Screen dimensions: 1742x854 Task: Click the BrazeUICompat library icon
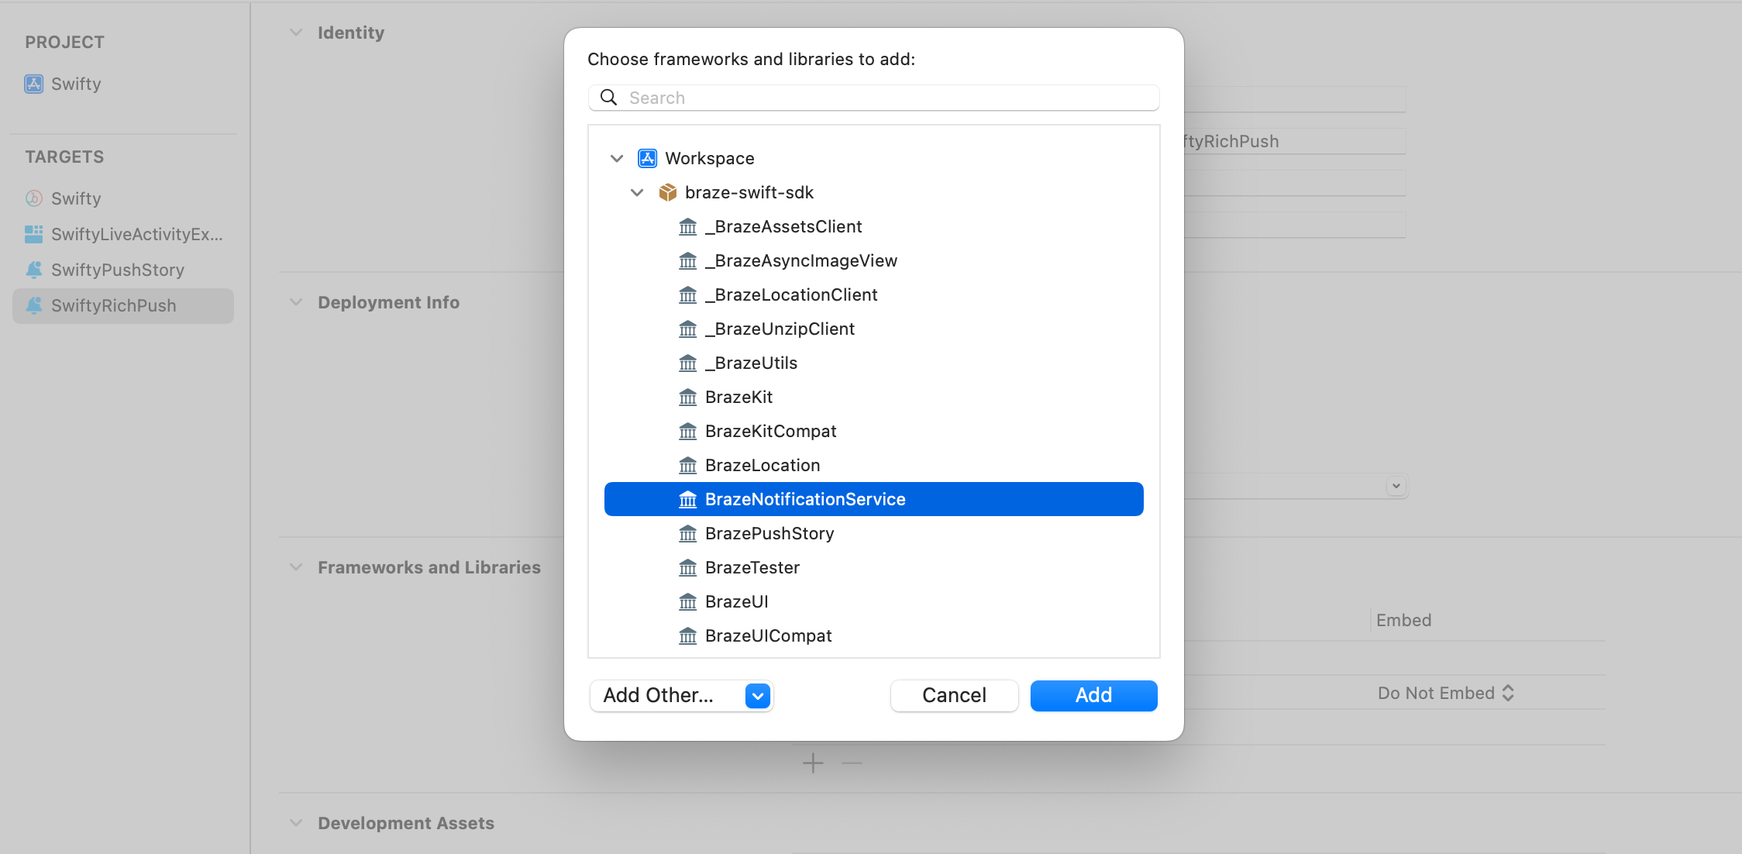click(x=687, y=635)
